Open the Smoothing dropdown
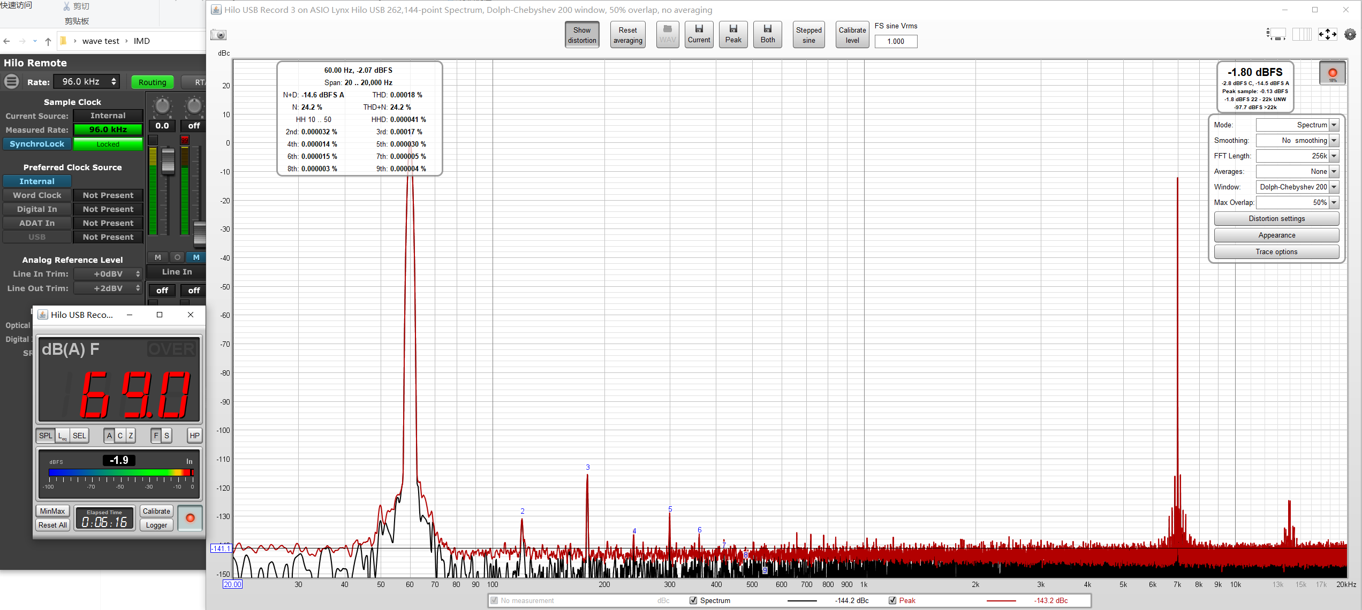Screen dimensions: 1362x610 tap(1297, 140)
